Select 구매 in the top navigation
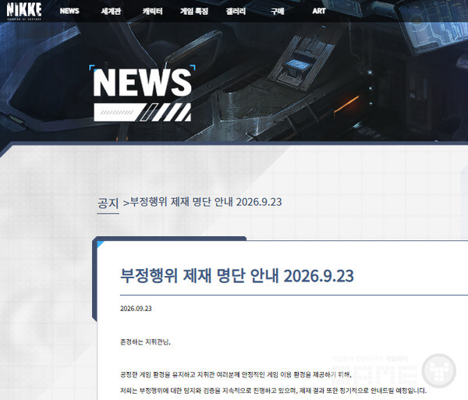The width and height of the screenshot is (468, 400). (277, 12)
